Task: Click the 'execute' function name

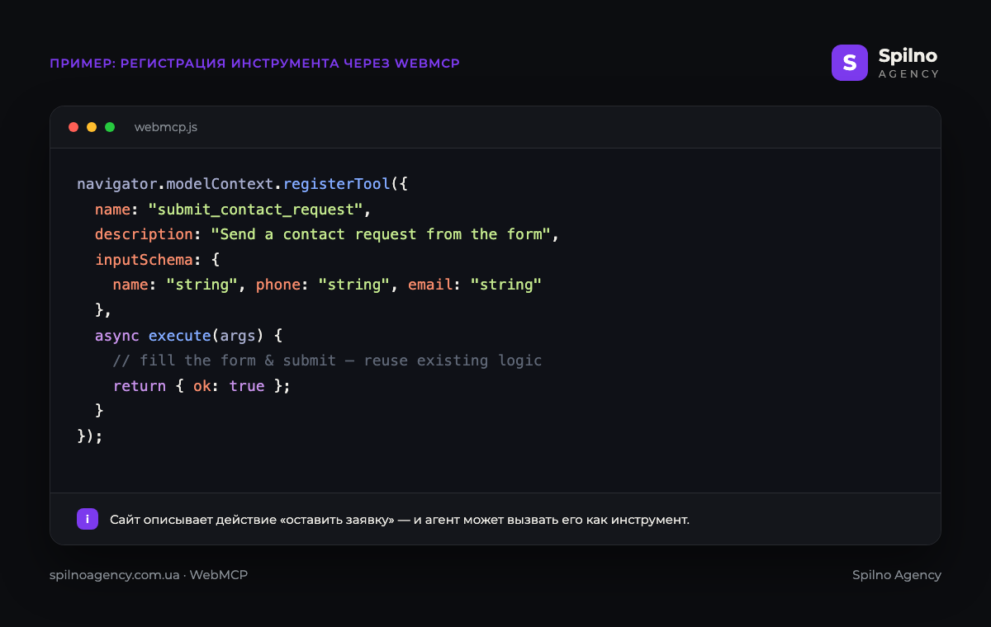Action: pyautogui.click(x=180, y=336)
